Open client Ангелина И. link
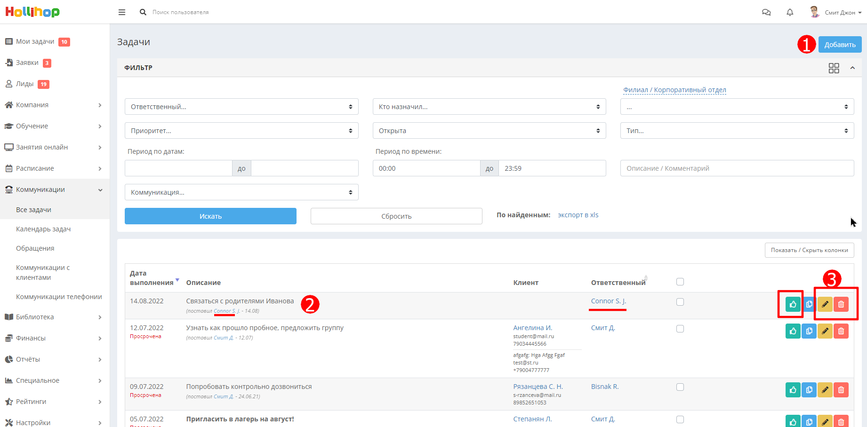Image resolution: width=867 pixels, height=427 pixels. 532,328
